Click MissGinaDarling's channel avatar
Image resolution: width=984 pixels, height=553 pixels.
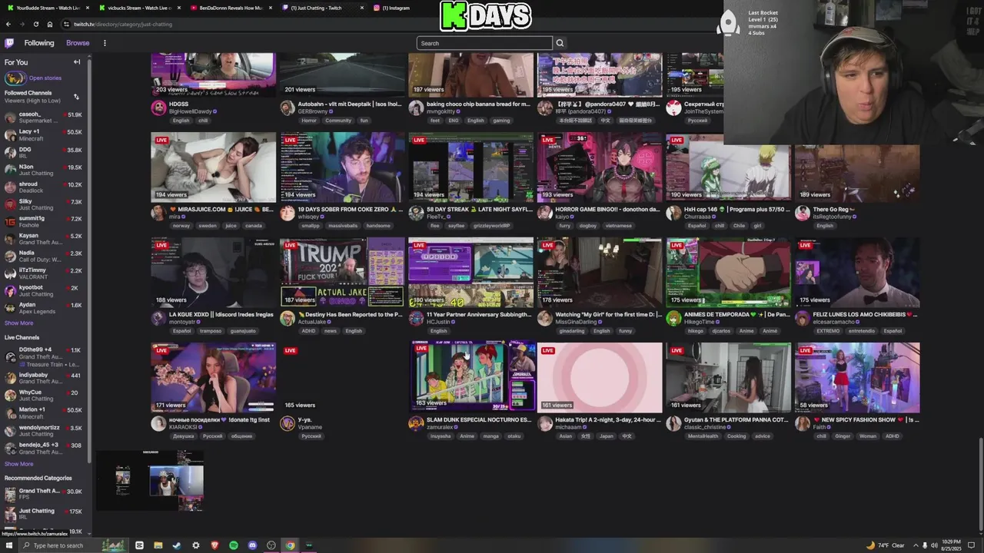pos(545,318)
